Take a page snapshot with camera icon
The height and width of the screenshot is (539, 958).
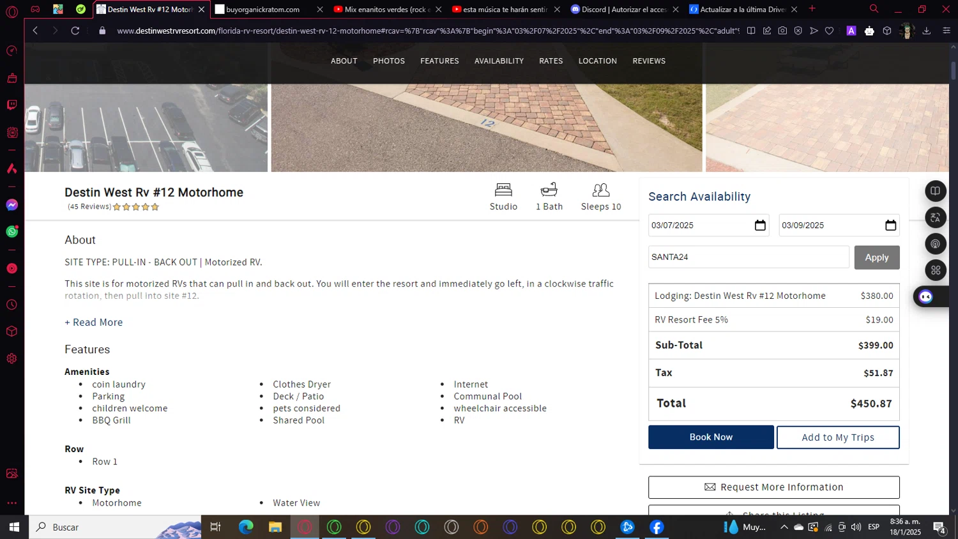point(782,31)
